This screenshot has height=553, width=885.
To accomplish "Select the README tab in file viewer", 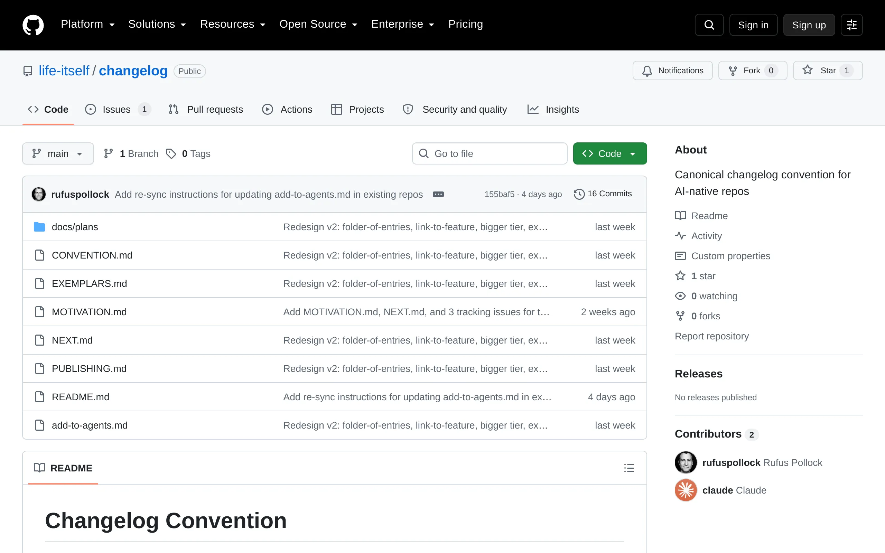I will click(x=63, y=468).
